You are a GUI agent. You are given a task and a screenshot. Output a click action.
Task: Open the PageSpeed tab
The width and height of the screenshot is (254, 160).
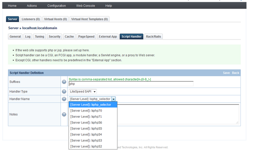coord(86,37)
